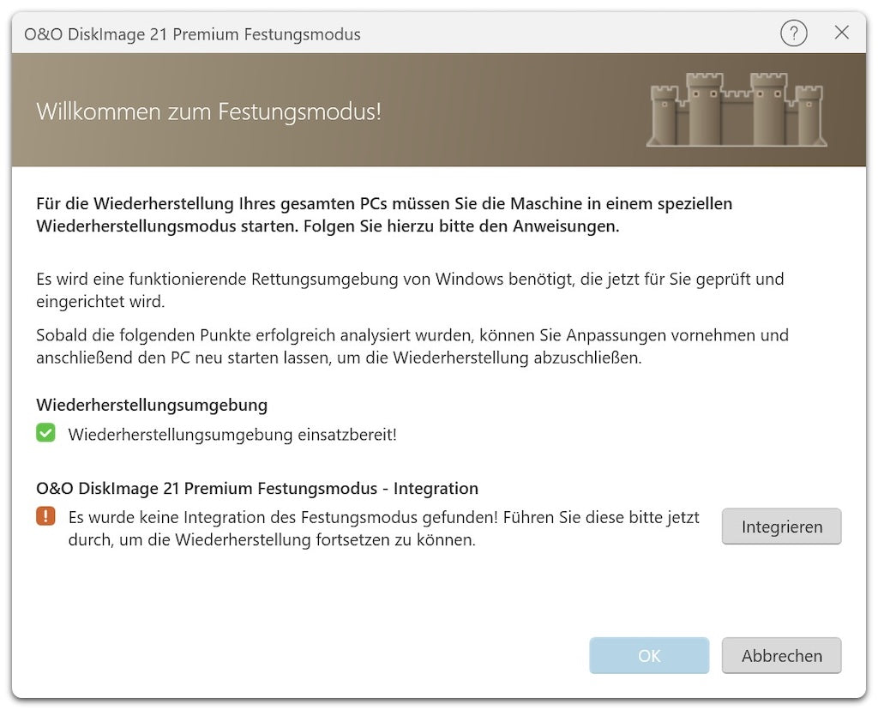Click the castle fortress icon in banner
Image resolution: width=878 pixels, height=710 pixels.
pos(736,110)
